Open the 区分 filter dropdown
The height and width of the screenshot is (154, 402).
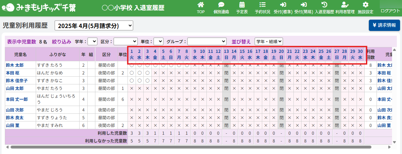pos(126,42)
